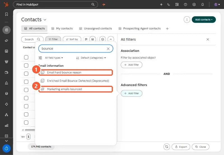Click the HubSpot sprocket logo
This screenshot has width=224, height=155.
pyautogui.click(x=6, y=4)
